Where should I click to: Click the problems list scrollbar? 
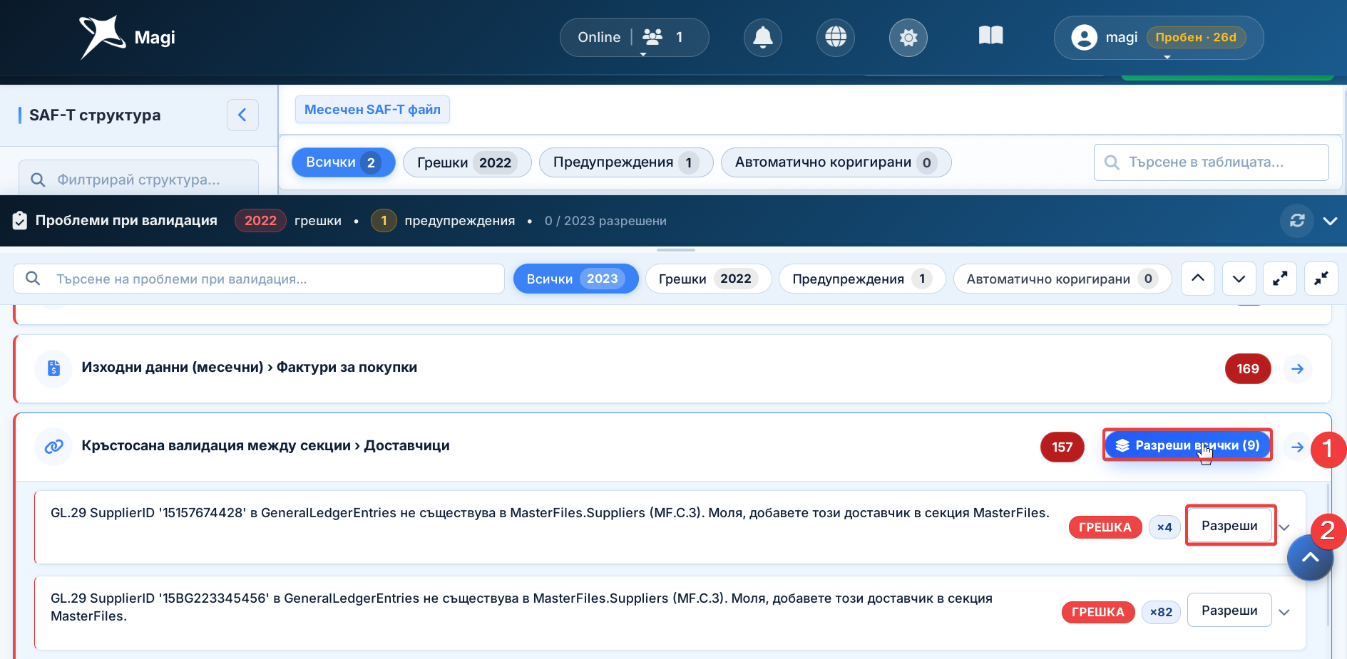pyautogui.click(x=1328, y=556)
